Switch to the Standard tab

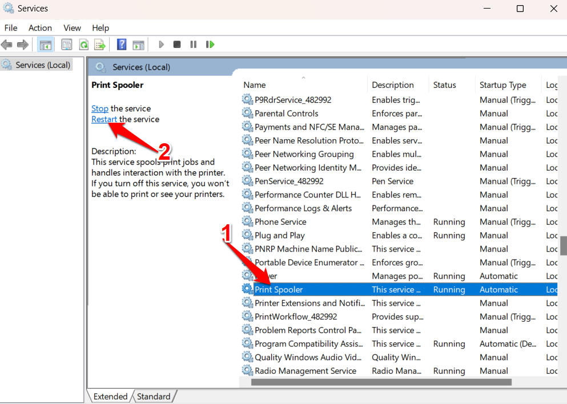click(154, 397)
